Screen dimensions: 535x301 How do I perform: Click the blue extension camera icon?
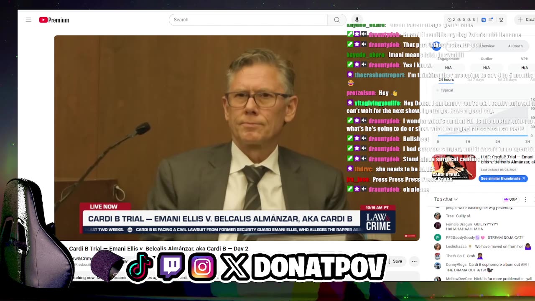484,20
